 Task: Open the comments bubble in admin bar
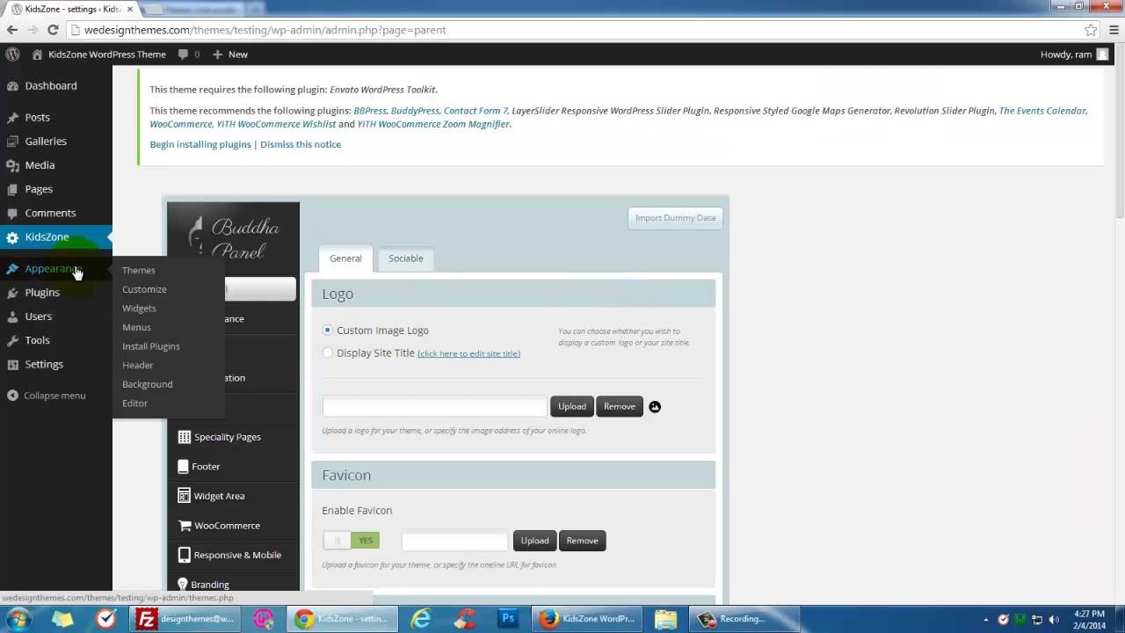pos(183,55)
